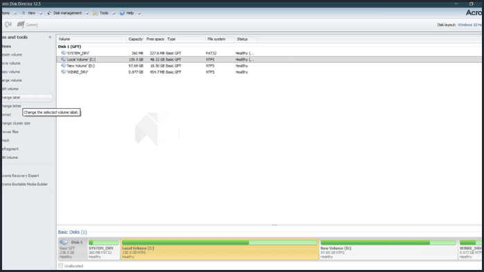Screen dimensions: 484x272
Task: Click Change label action
Action: click(27, 97)
